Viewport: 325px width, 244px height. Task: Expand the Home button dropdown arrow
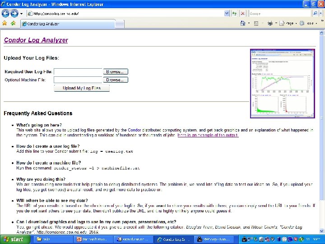pyautogui.click(x=249, y=23)
